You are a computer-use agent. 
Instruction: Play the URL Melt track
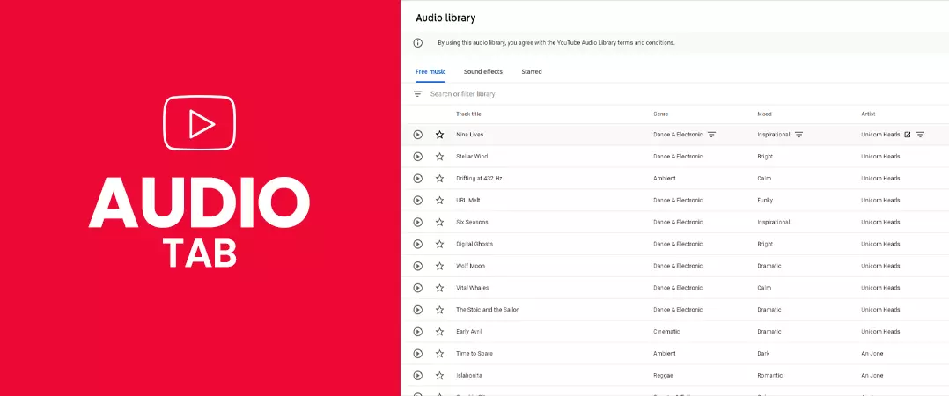pyautogui.click(x=417, y=200)
